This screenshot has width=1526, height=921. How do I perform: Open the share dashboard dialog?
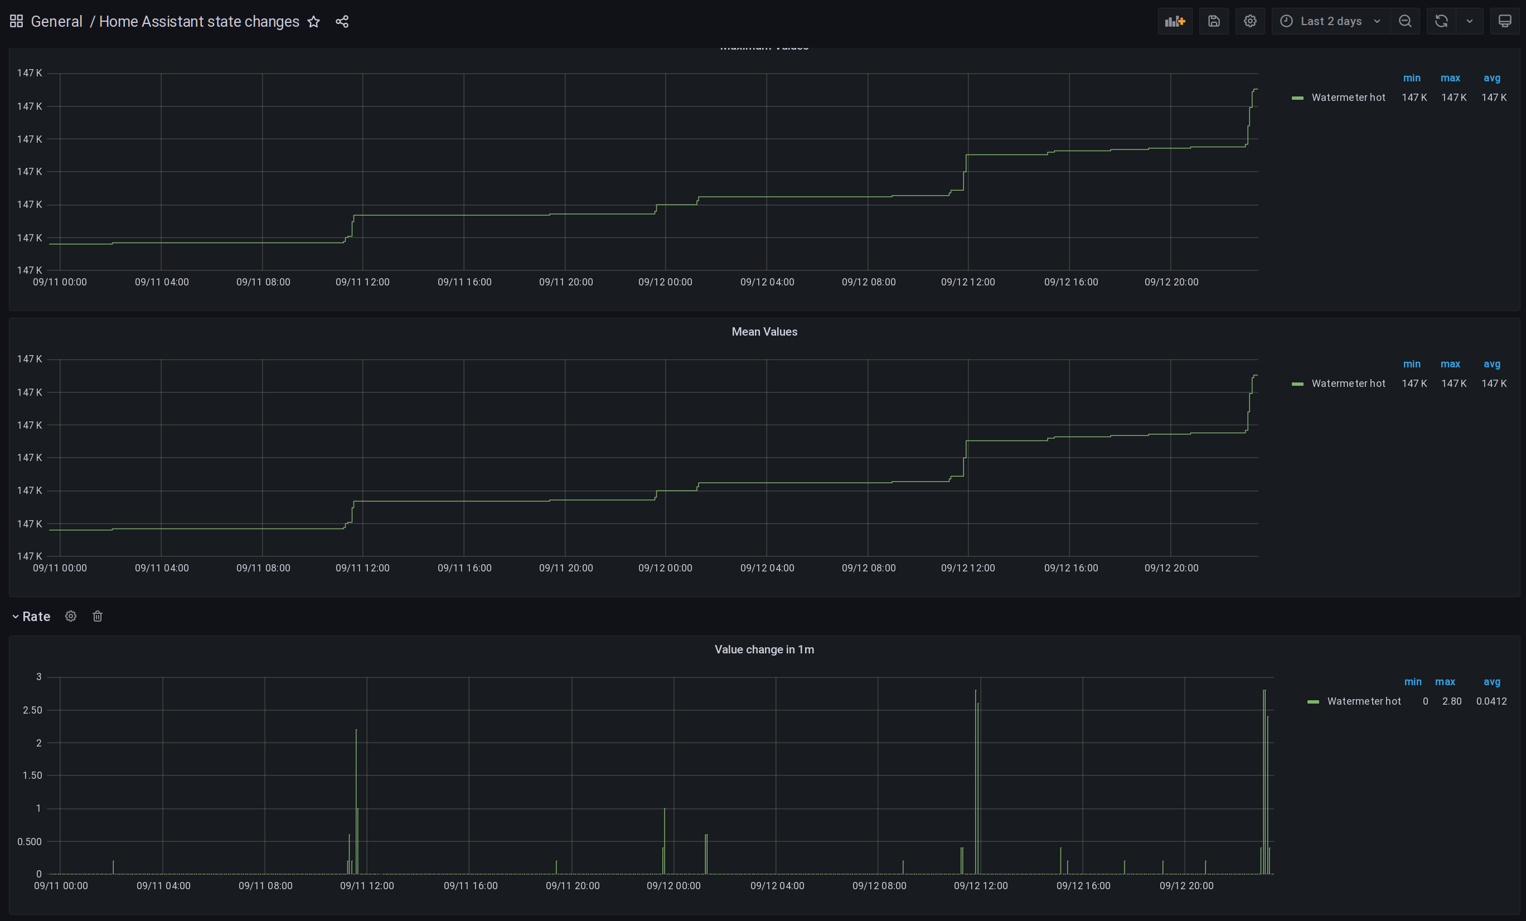coord(342,22)
